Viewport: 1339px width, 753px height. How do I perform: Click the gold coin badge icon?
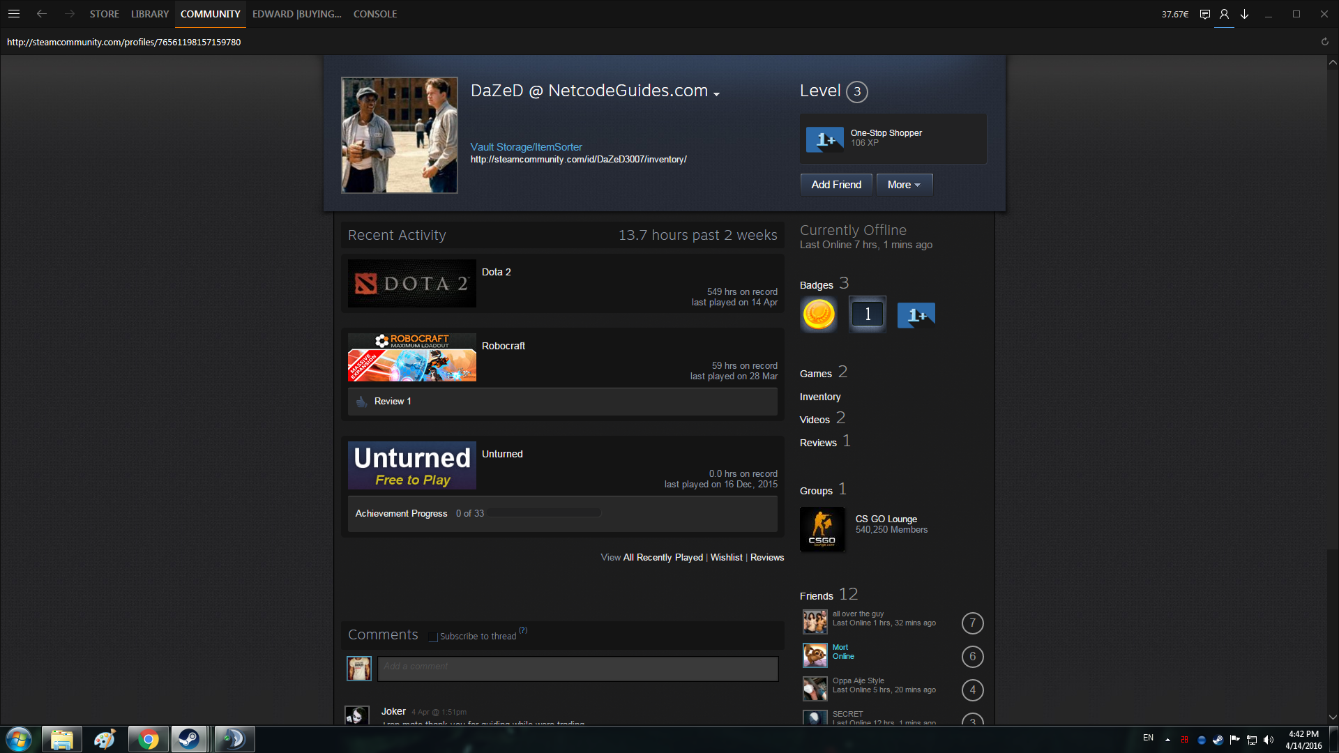point(819,314)
